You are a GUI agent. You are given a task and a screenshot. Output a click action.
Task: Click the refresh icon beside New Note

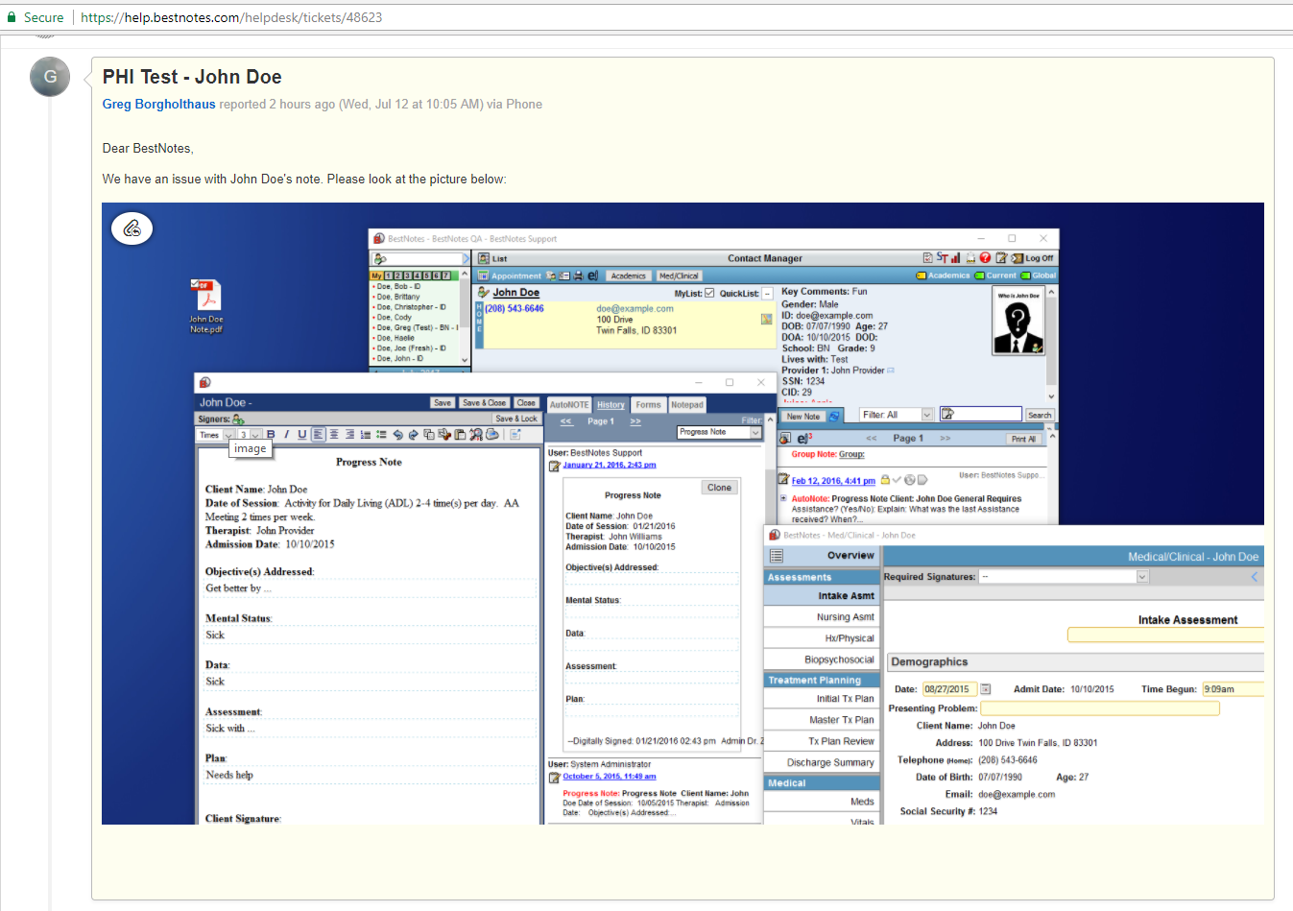tap(834, 417)
